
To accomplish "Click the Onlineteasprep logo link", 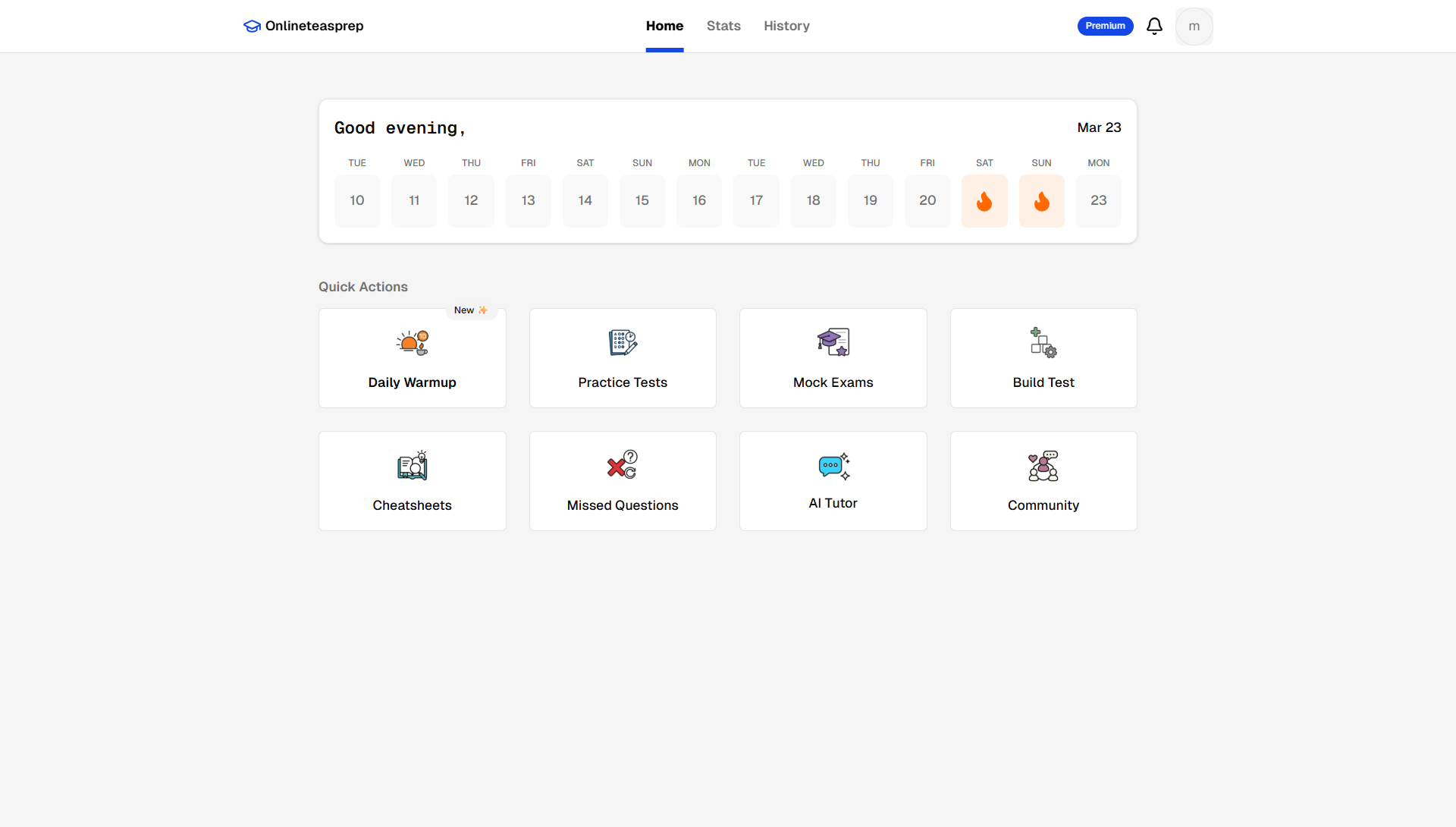I will click(x=303, y=26).
